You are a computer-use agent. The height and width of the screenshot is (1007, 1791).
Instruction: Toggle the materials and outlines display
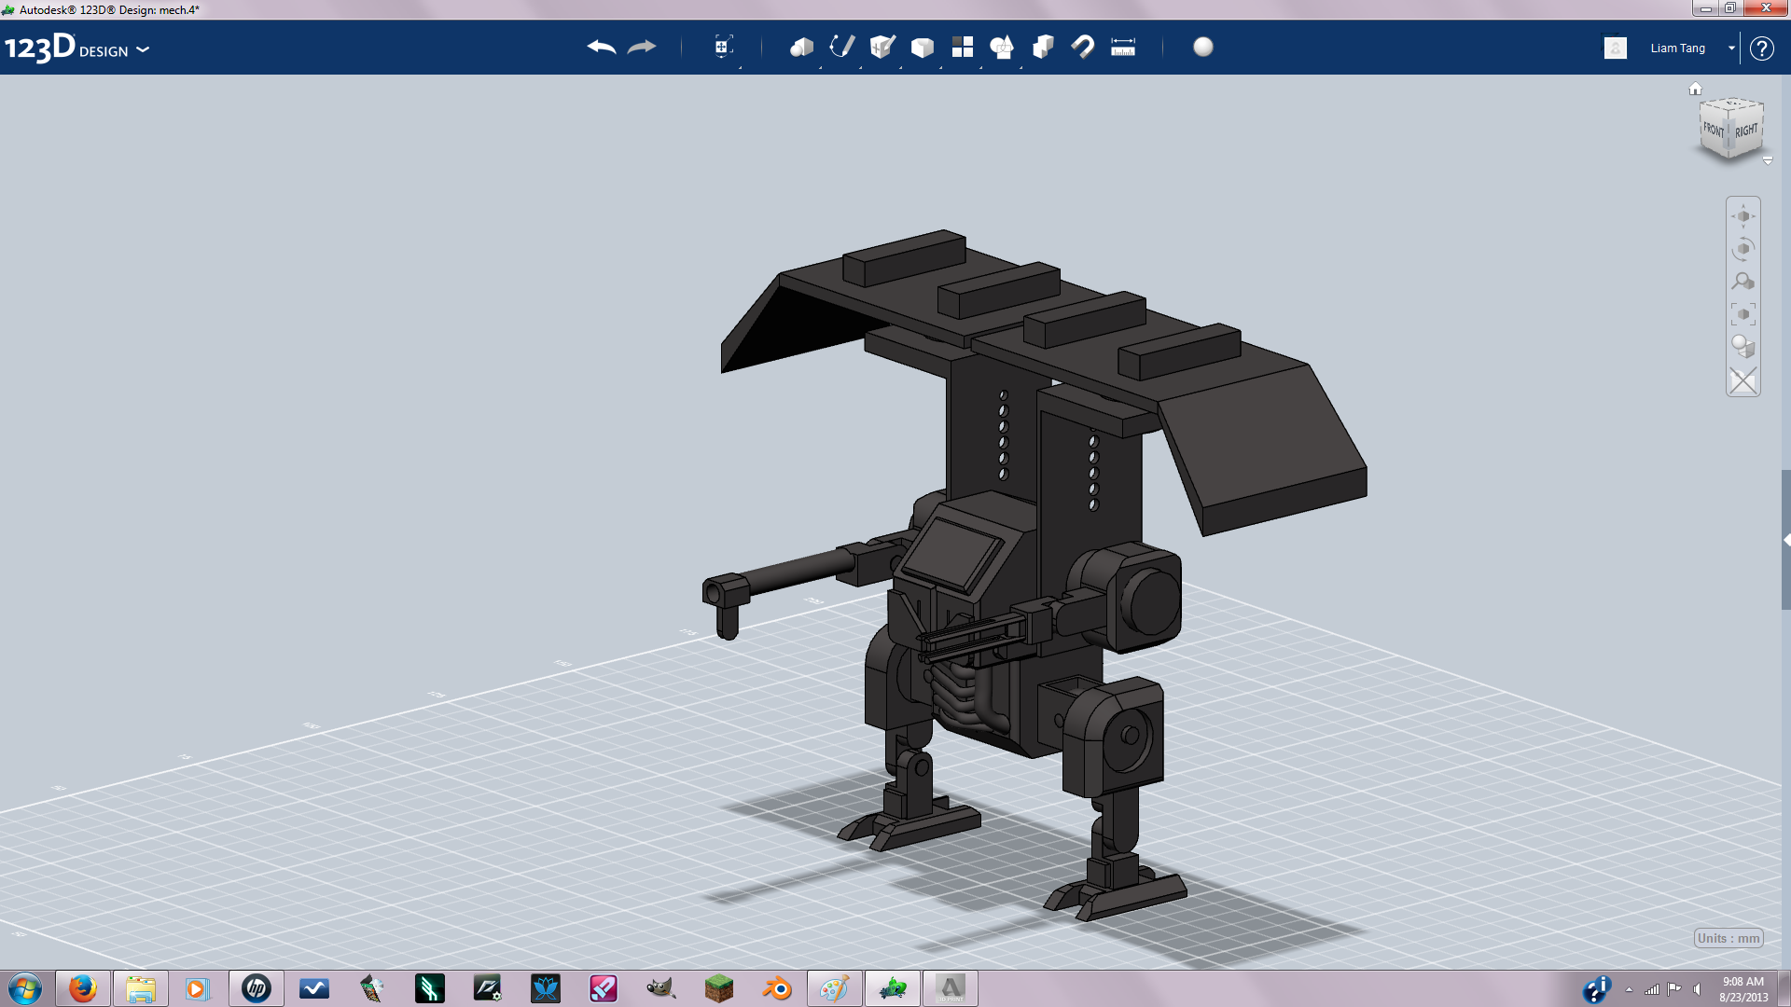coord(1742,347)
